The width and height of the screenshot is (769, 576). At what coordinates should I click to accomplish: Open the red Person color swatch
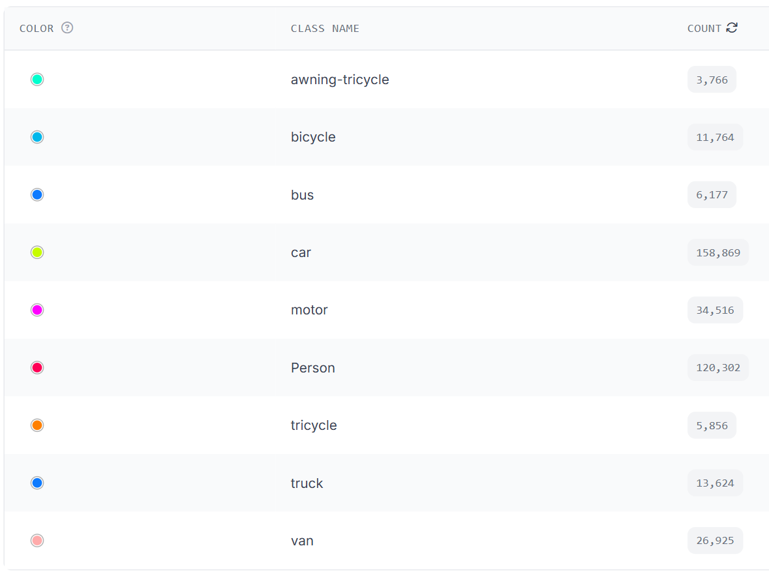point(37,367)
